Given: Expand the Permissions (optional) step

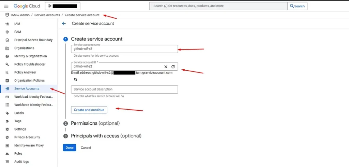Looking at the screenshot, I should (95, 123).
